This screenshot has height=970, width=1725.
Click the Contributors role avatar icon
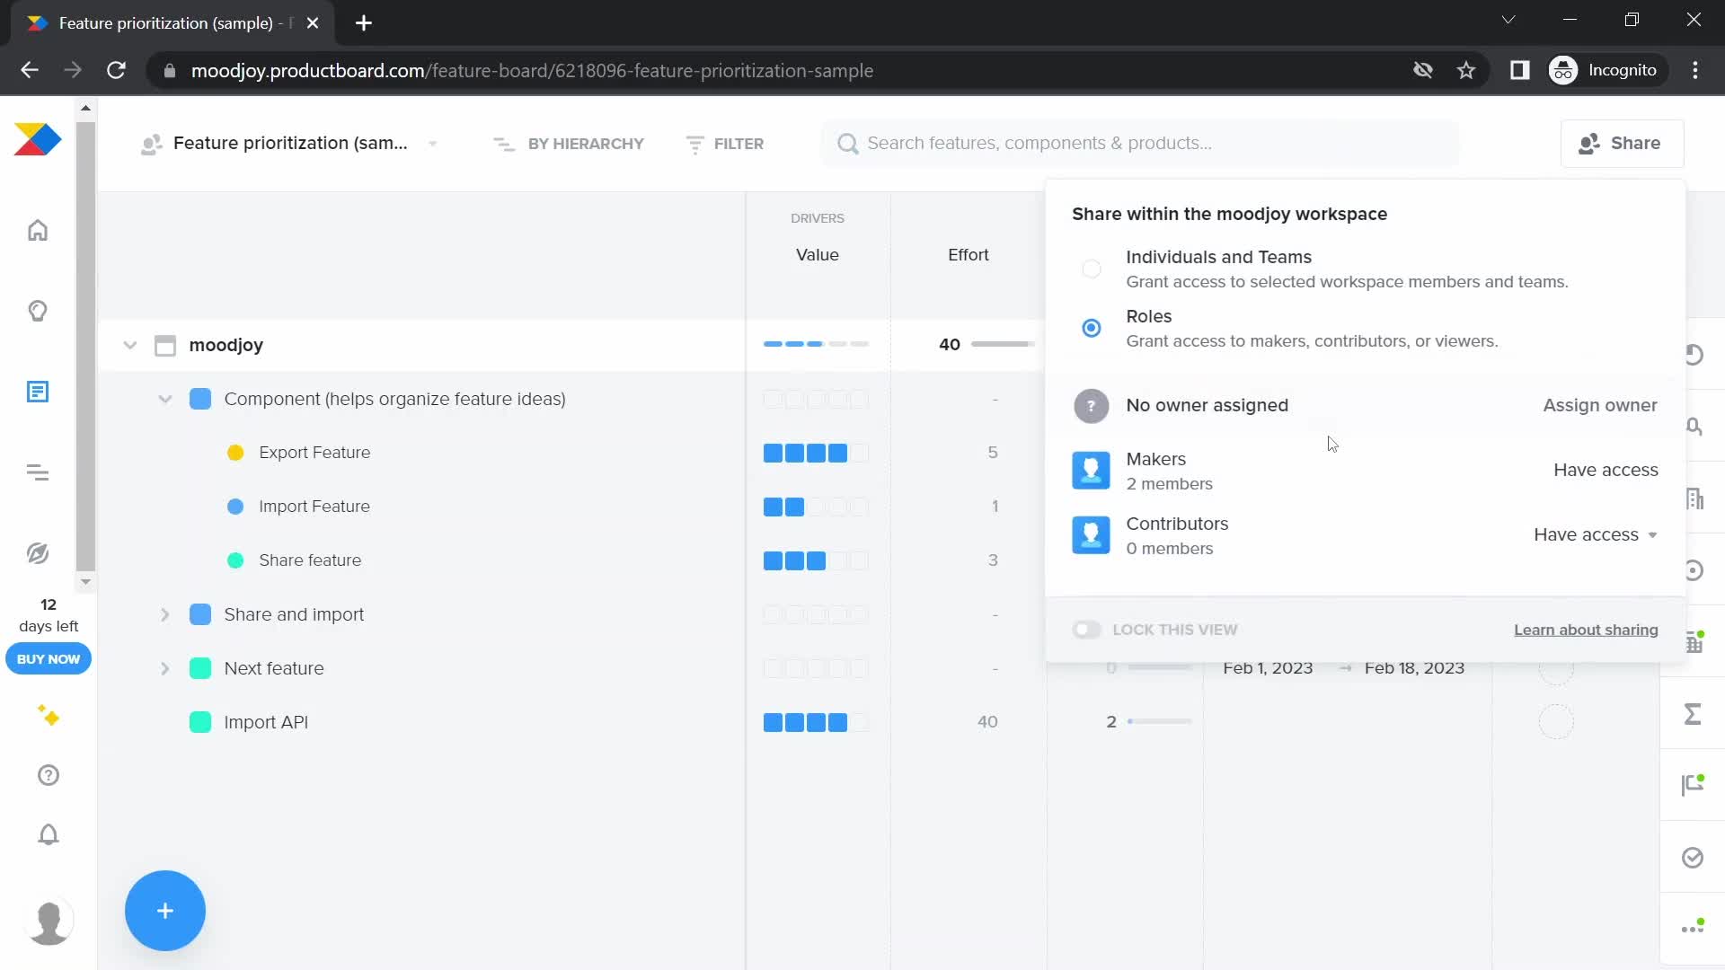coord(1091,535)
